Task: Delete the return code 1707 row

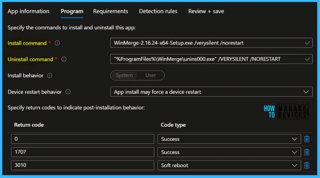Action: [x=307, y=152]
